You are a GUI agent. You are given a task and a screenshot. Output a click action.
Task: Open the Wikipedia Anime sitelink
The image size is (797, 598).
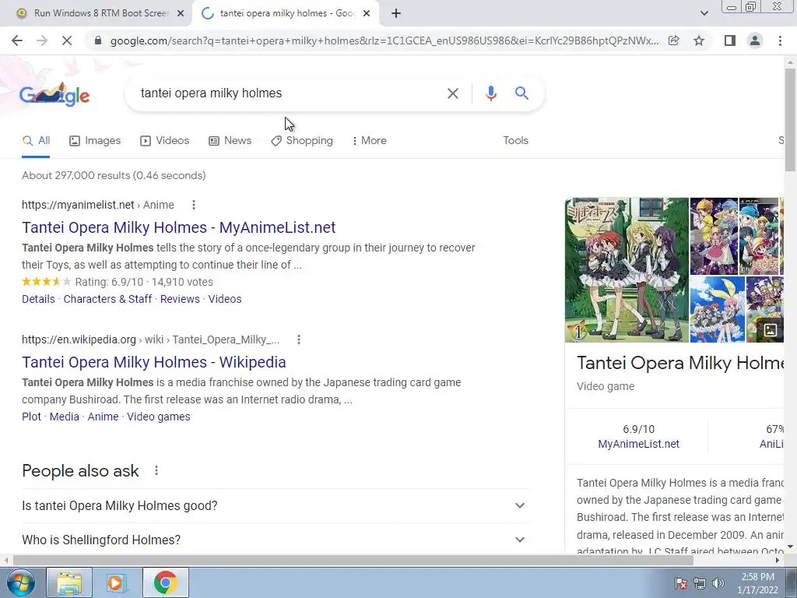103,417
